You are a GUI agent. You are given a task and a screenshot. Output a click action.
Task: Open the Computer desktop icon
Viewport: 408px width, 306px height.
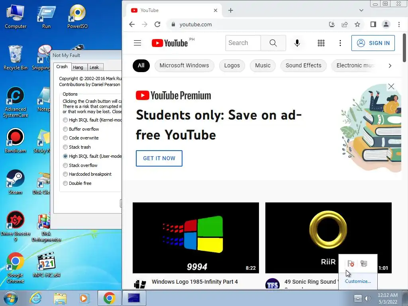pos(16,17)
